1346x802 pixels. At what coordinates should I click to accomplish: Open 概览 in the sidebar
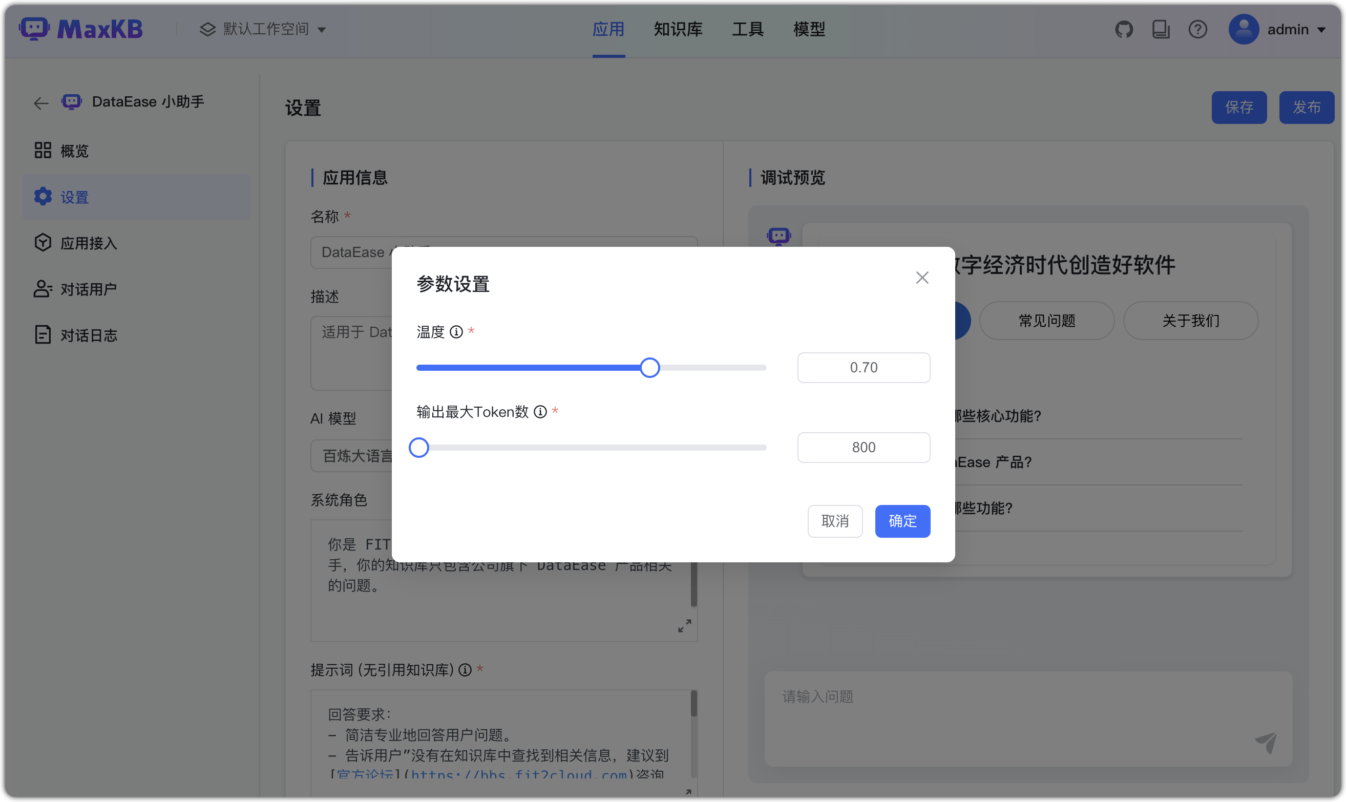coord(137,151)
